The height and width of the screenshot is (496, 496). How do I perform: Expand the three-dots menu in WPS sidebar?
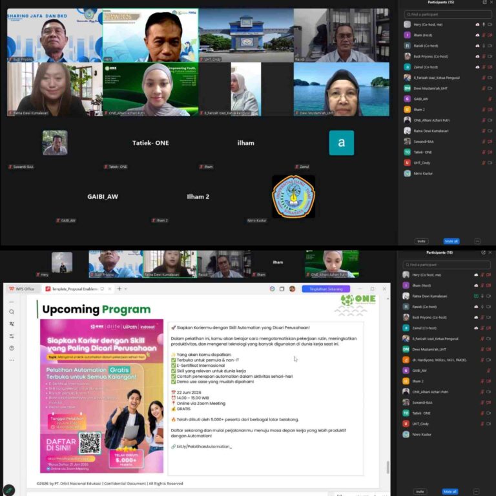(12, 360)
